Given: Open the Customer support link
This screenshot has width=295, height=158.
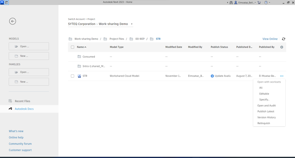Looking at the screenshot, I should pos(20,150).
